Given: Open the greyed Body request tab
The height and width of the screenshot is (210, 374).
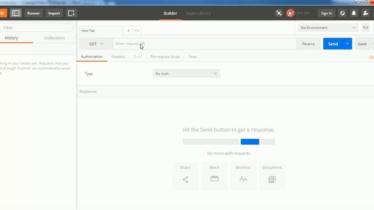Looking at the screenshot, I should click(x=138, y=57).
